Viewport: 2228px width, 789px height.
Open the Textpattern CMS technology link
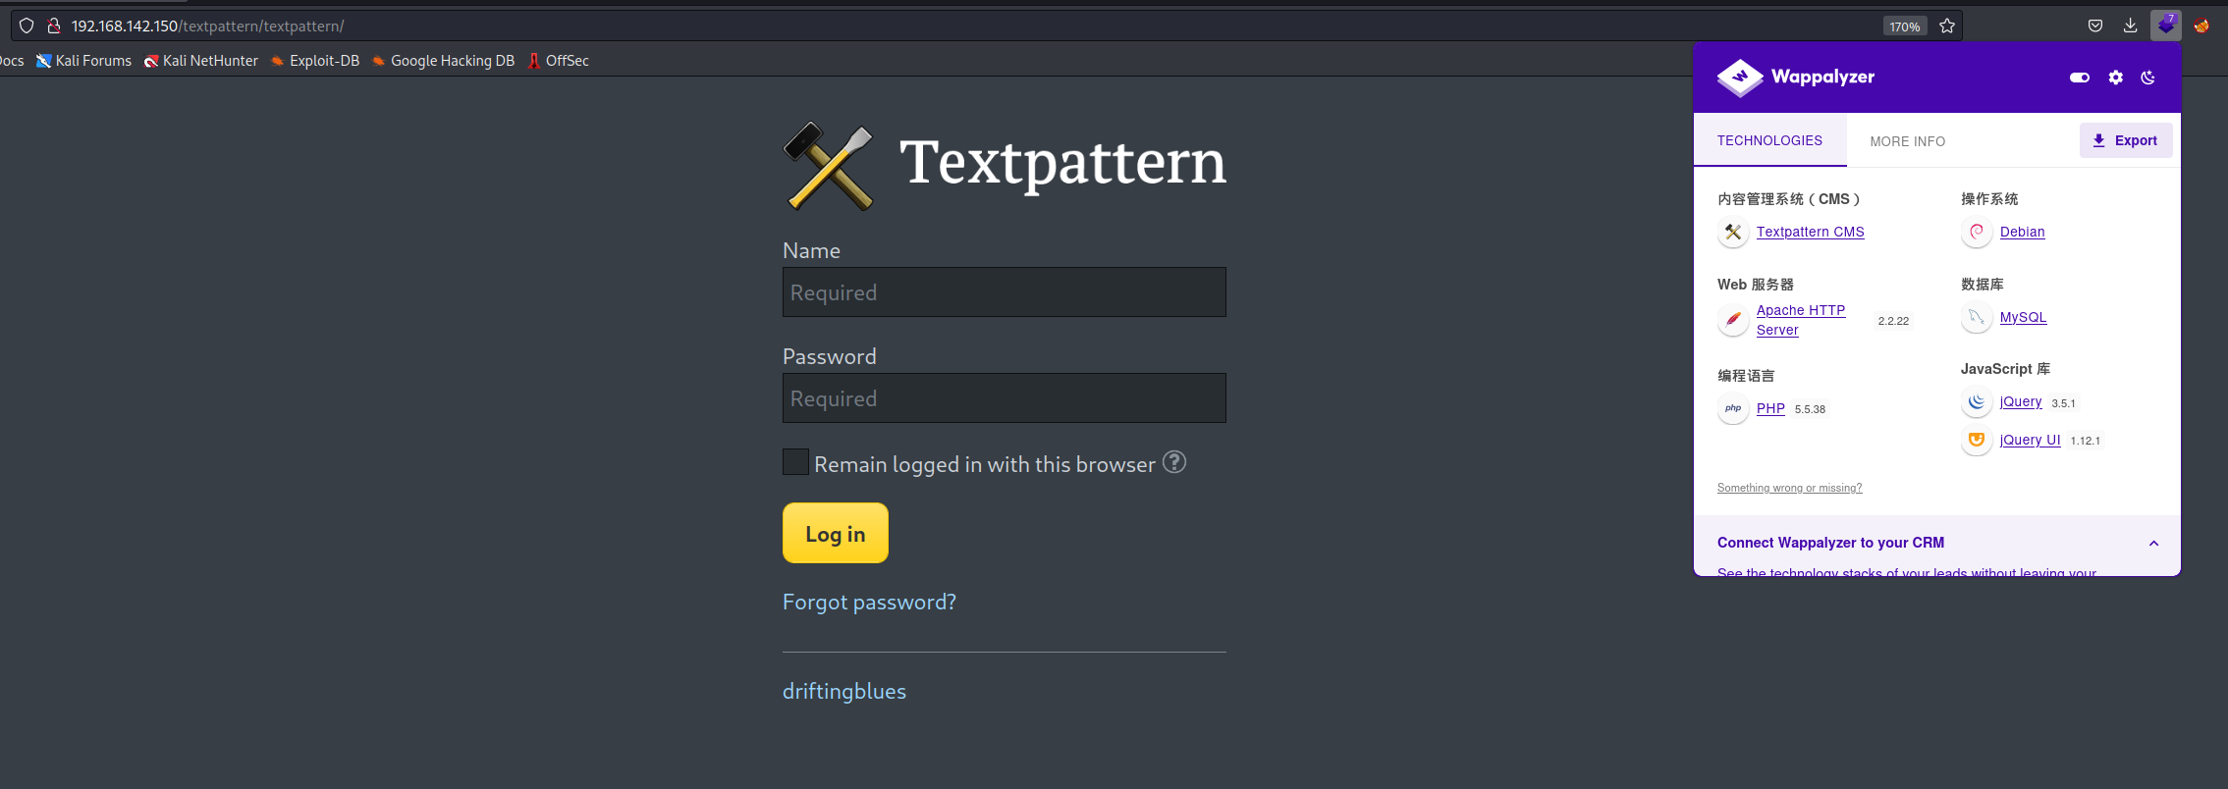pos(1810,232)
